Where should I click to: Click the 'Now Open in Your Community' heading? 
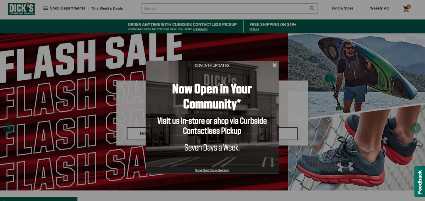pos(212,96)
